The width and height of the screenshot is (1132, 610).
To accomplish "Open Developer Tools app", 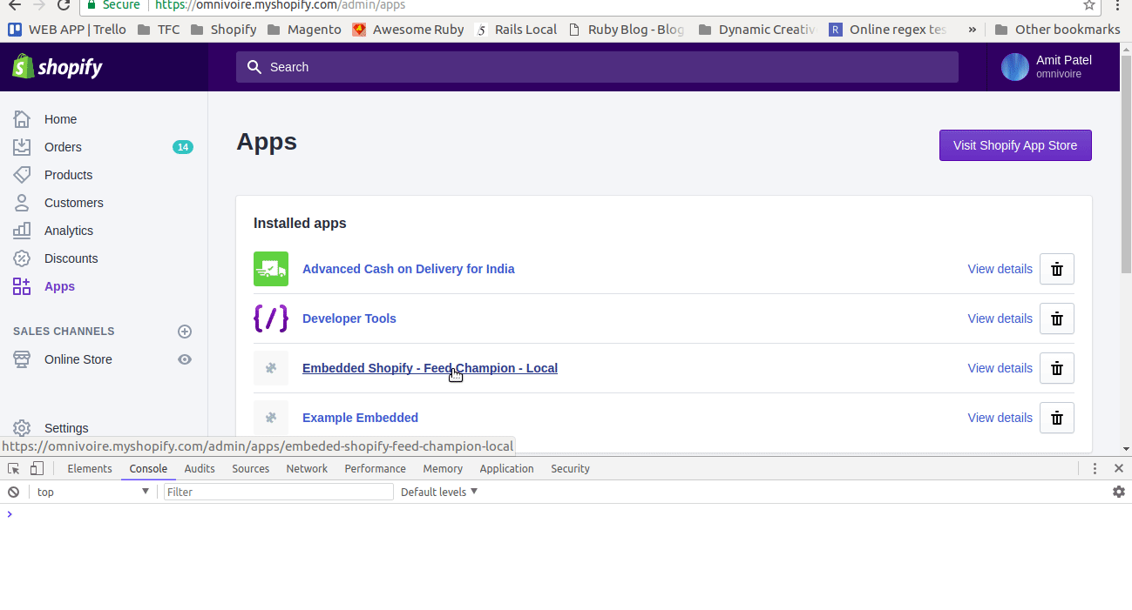I will [349, 318].
